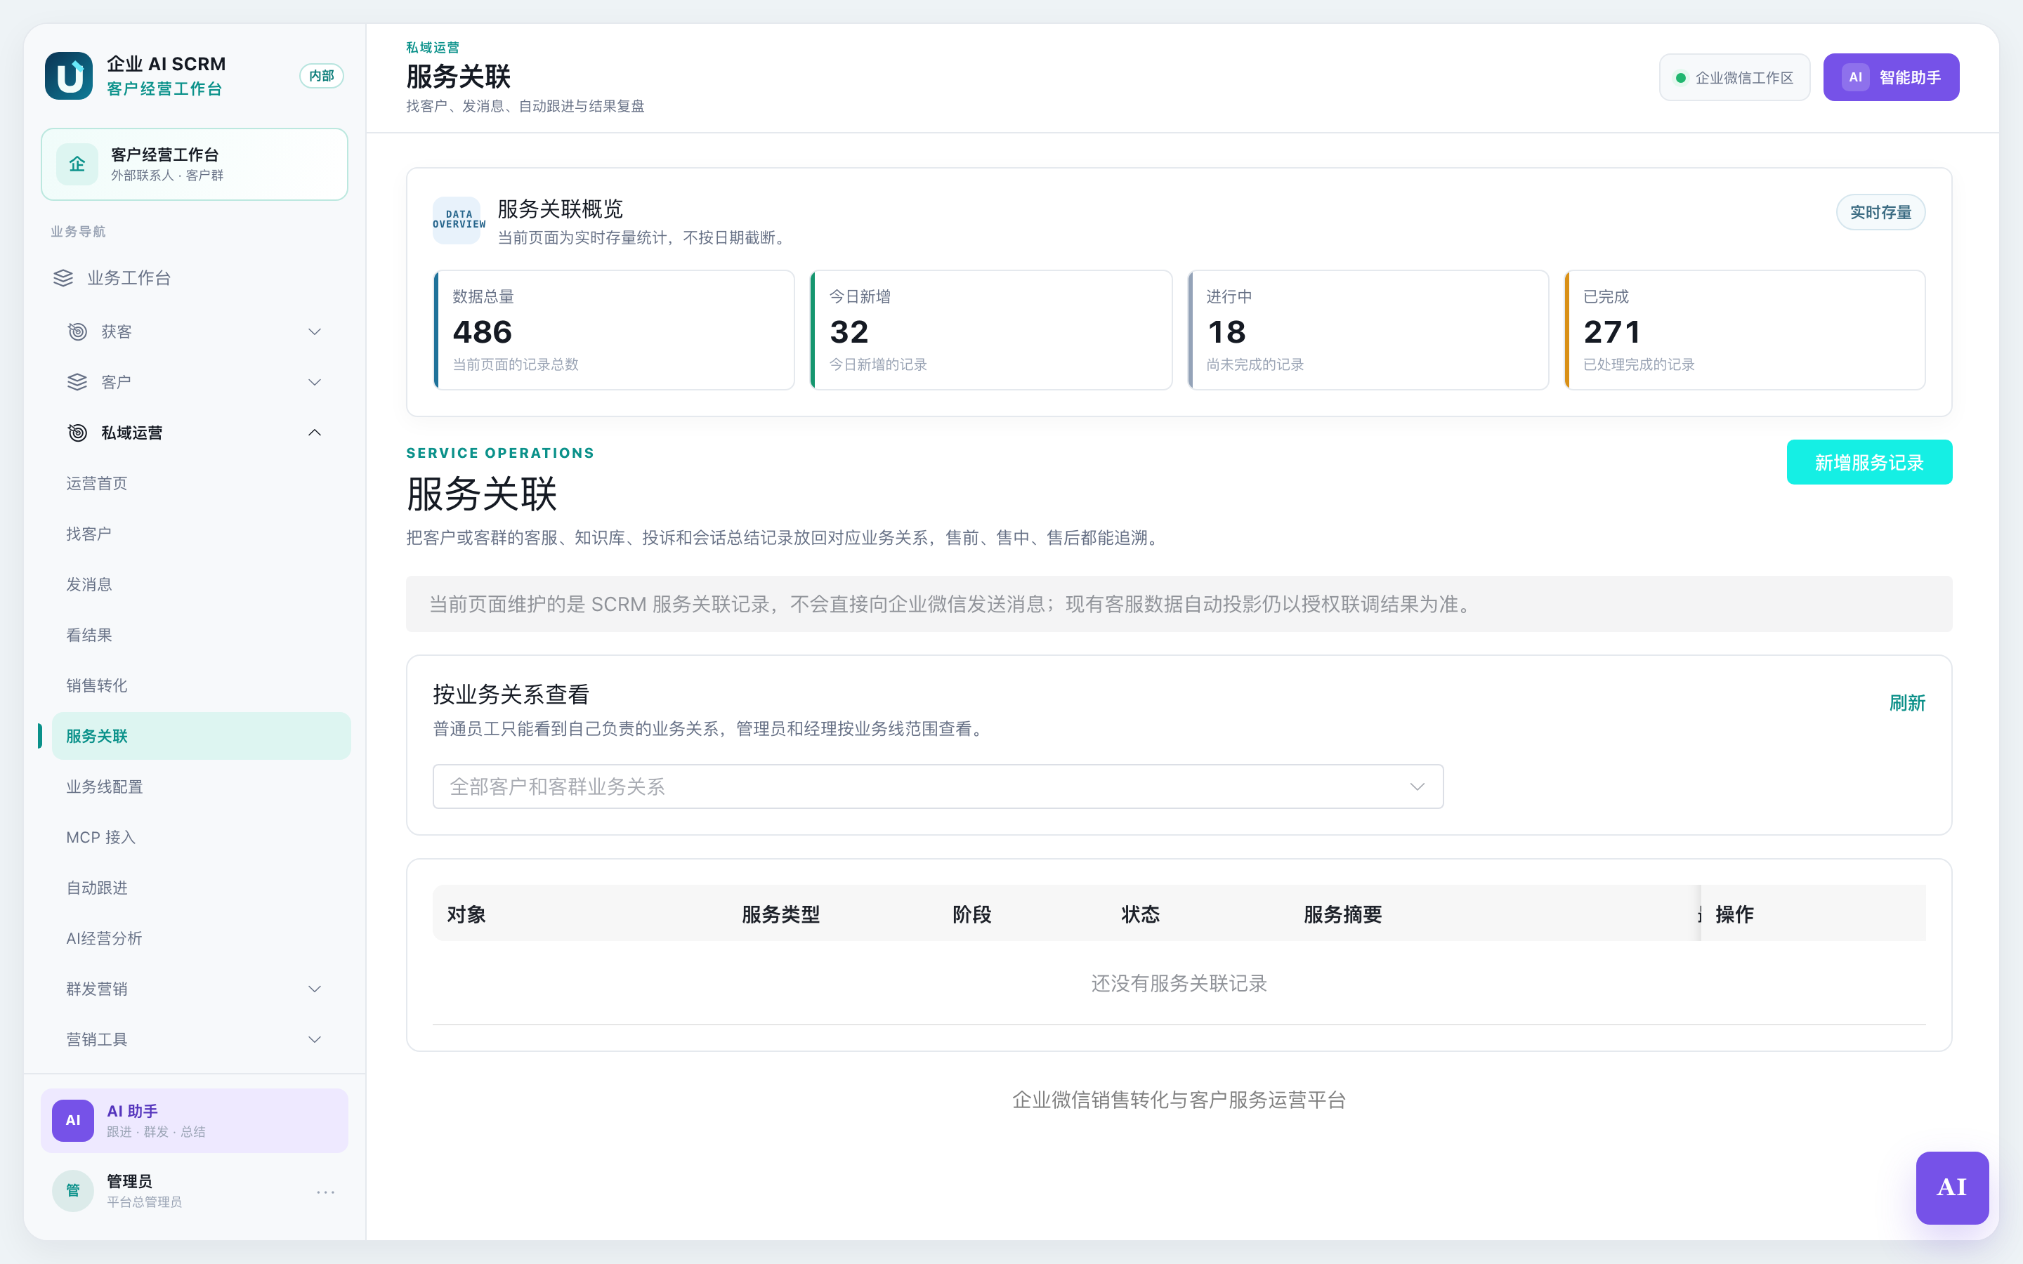Open 运营首页 in the sidebar
Viewport: 2023px width, 1264px height.
[201, 483]
